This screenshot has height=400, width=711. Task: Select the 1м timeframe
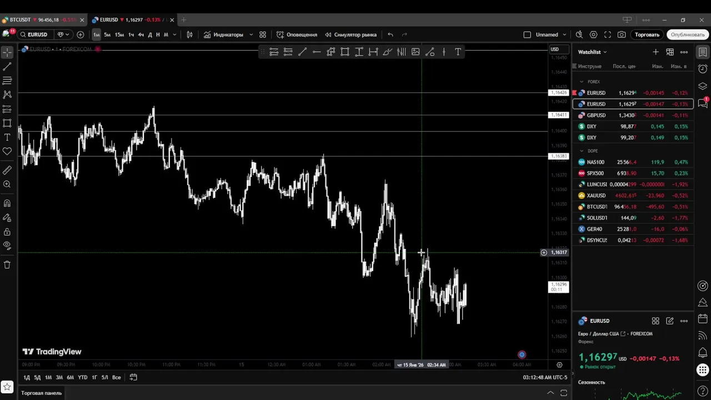pyautogui.click(x=97, y=34)
